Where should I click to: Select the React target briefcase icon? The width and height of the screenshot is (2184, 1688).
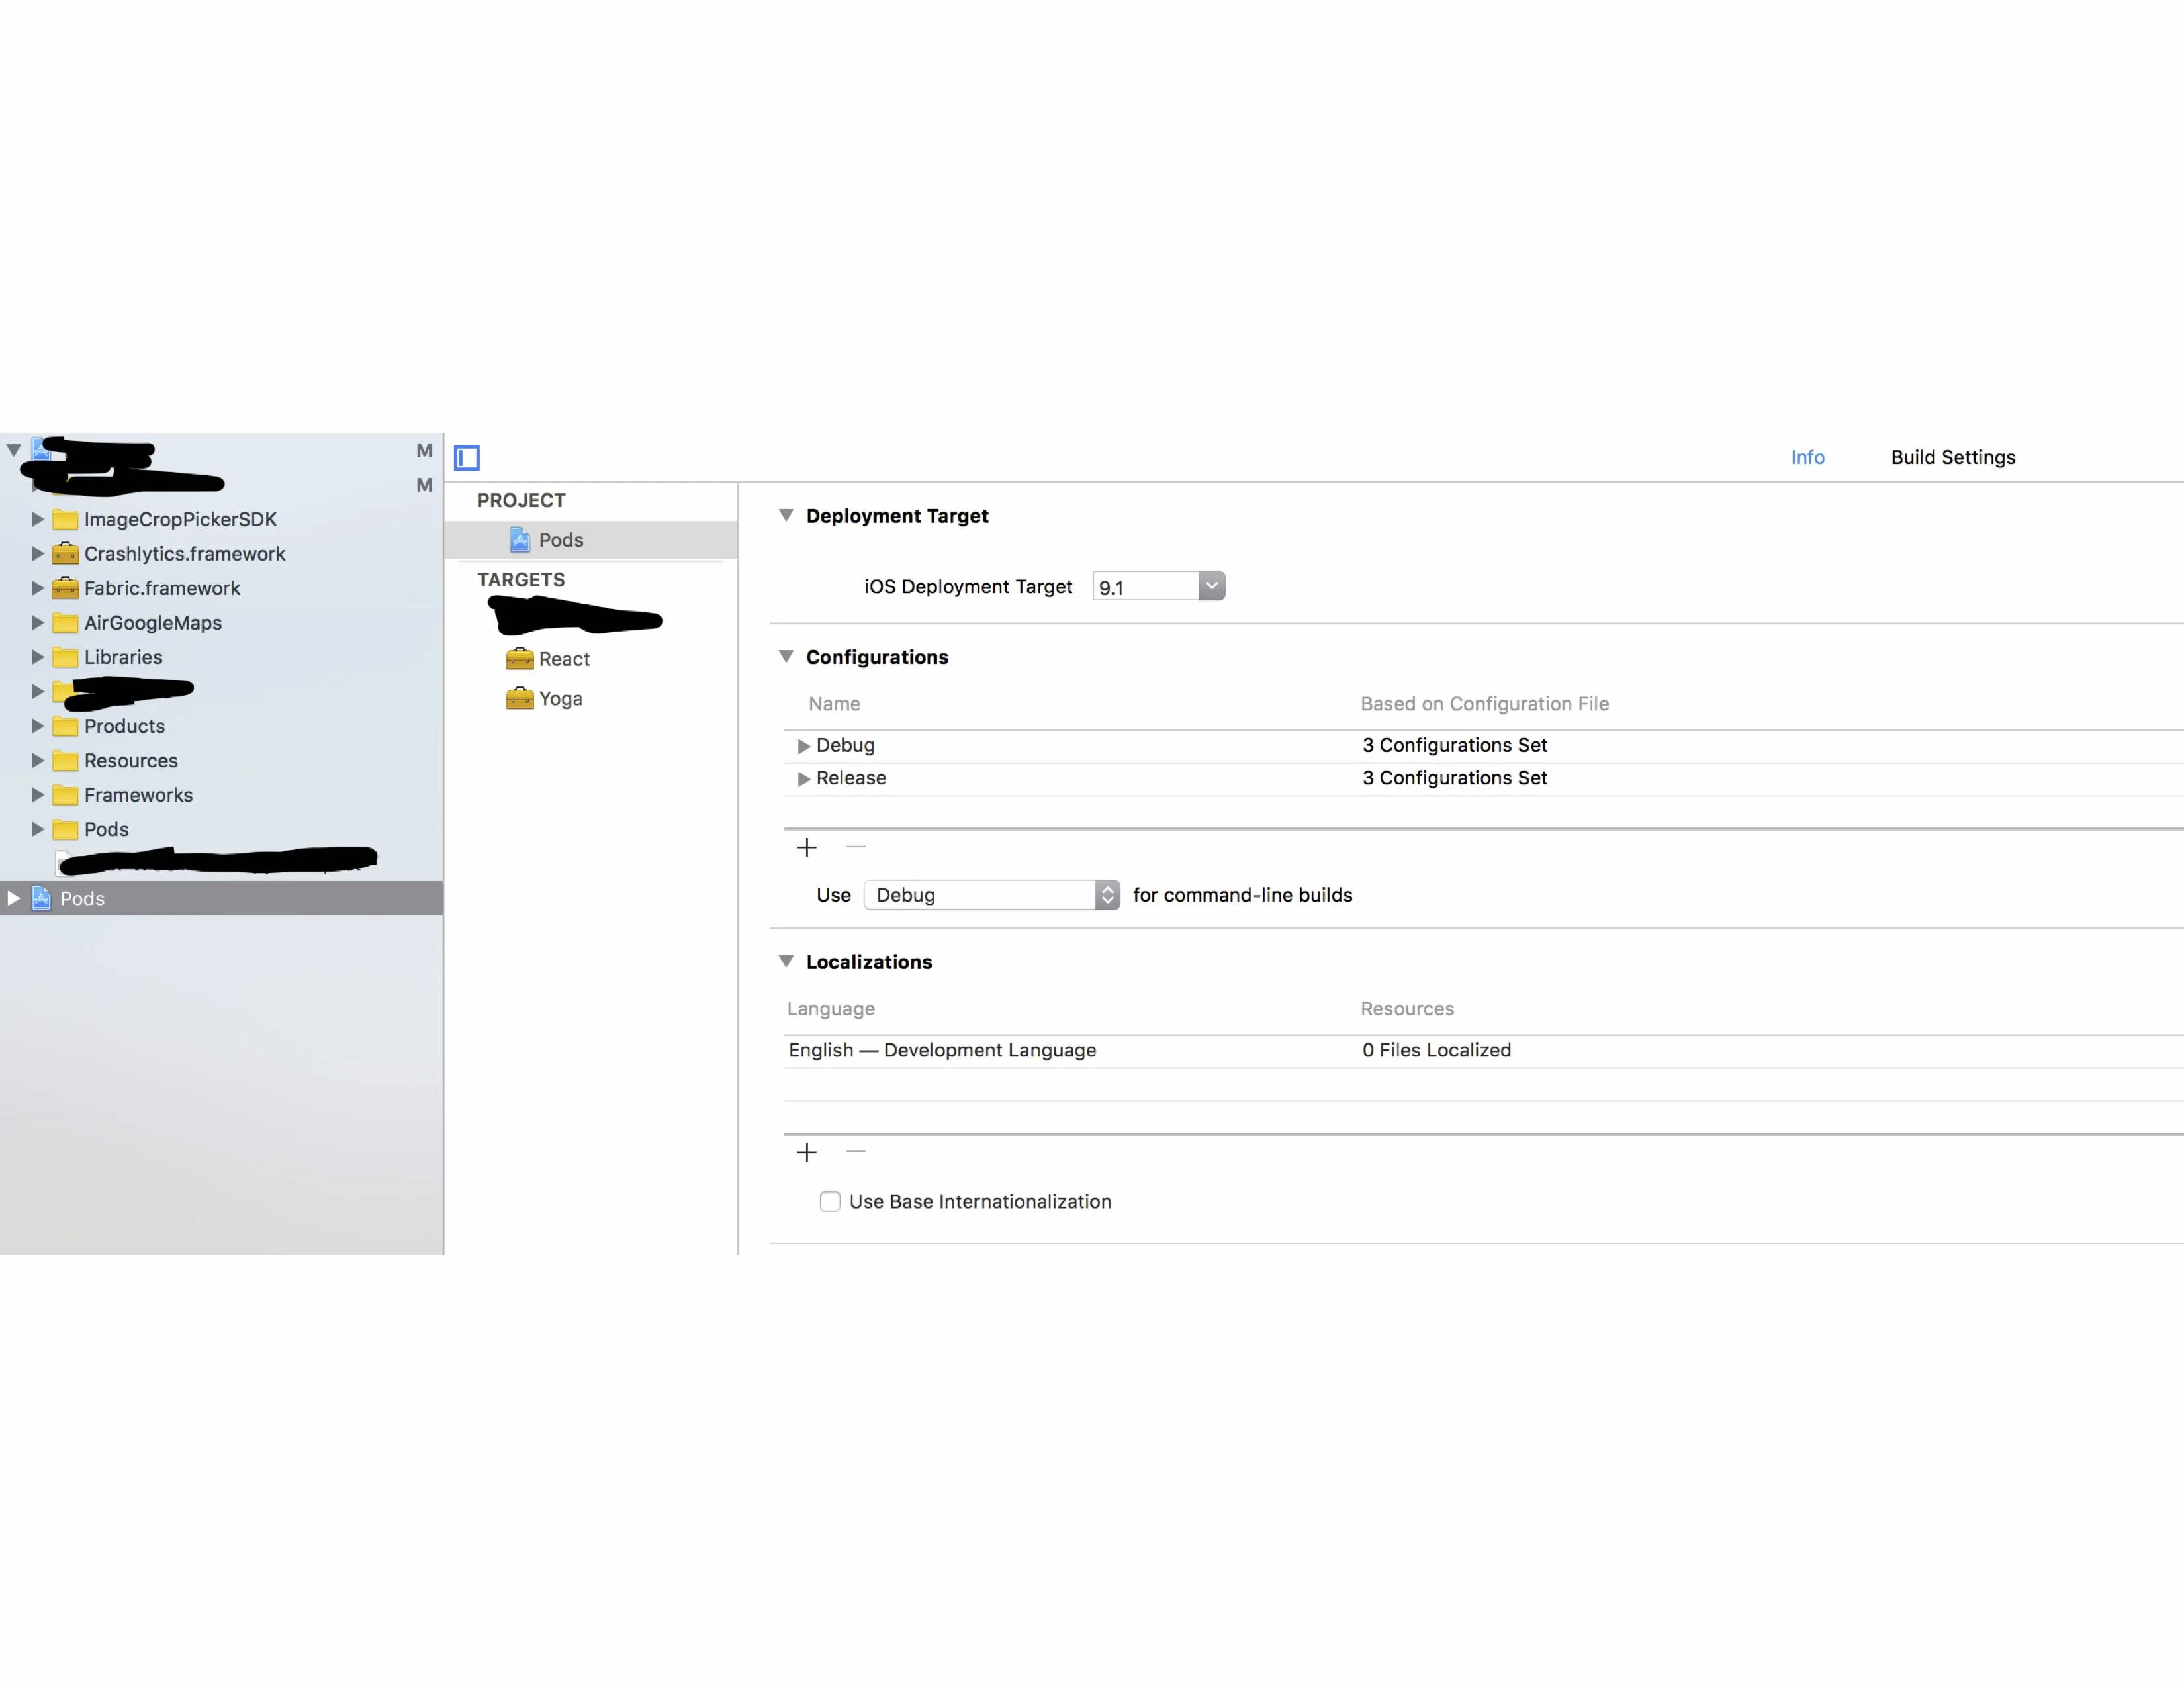click(519, 659)
